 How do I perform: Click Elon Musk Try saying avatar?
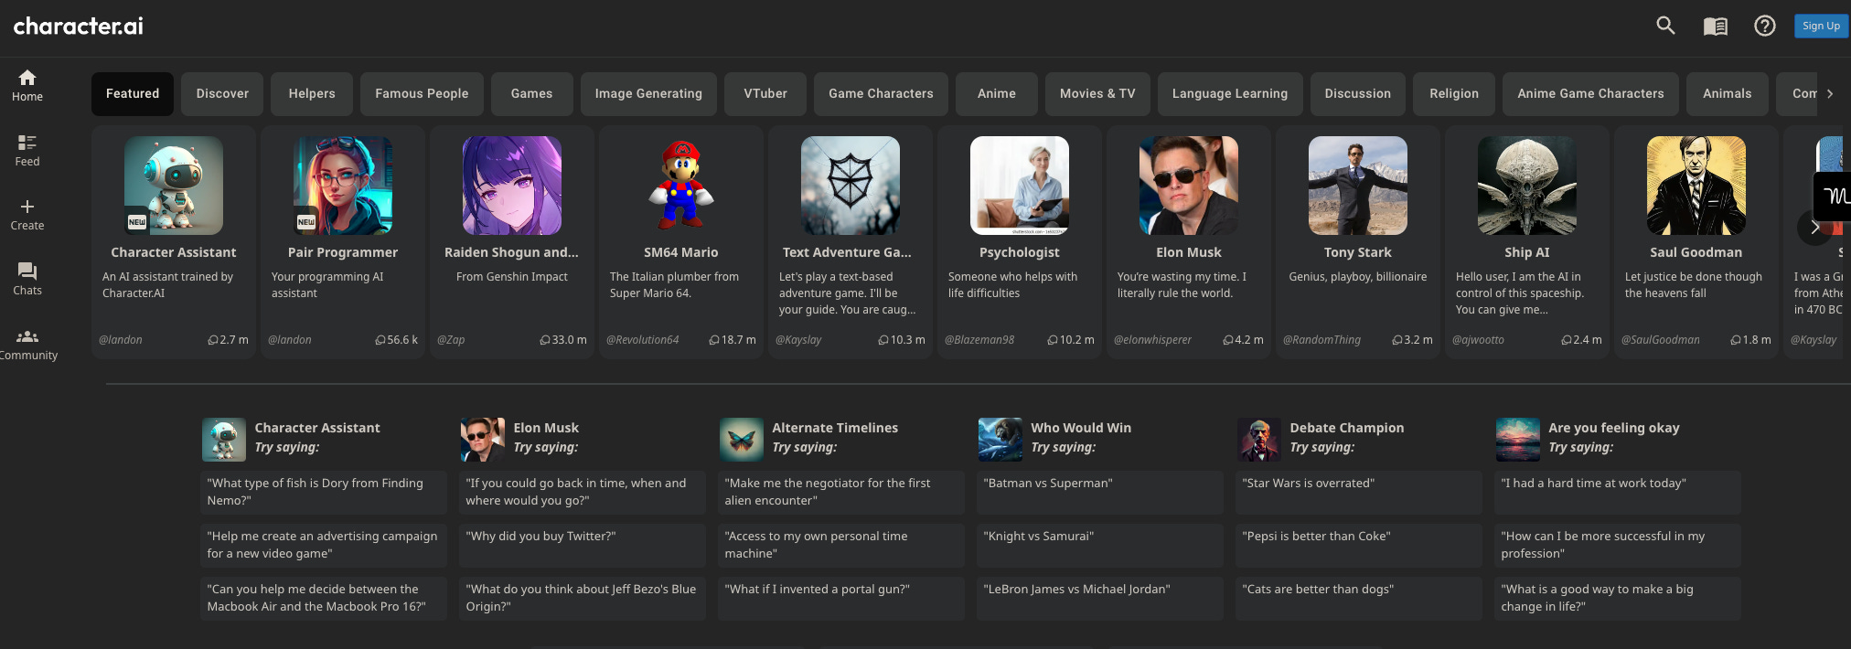coord(483,440)
